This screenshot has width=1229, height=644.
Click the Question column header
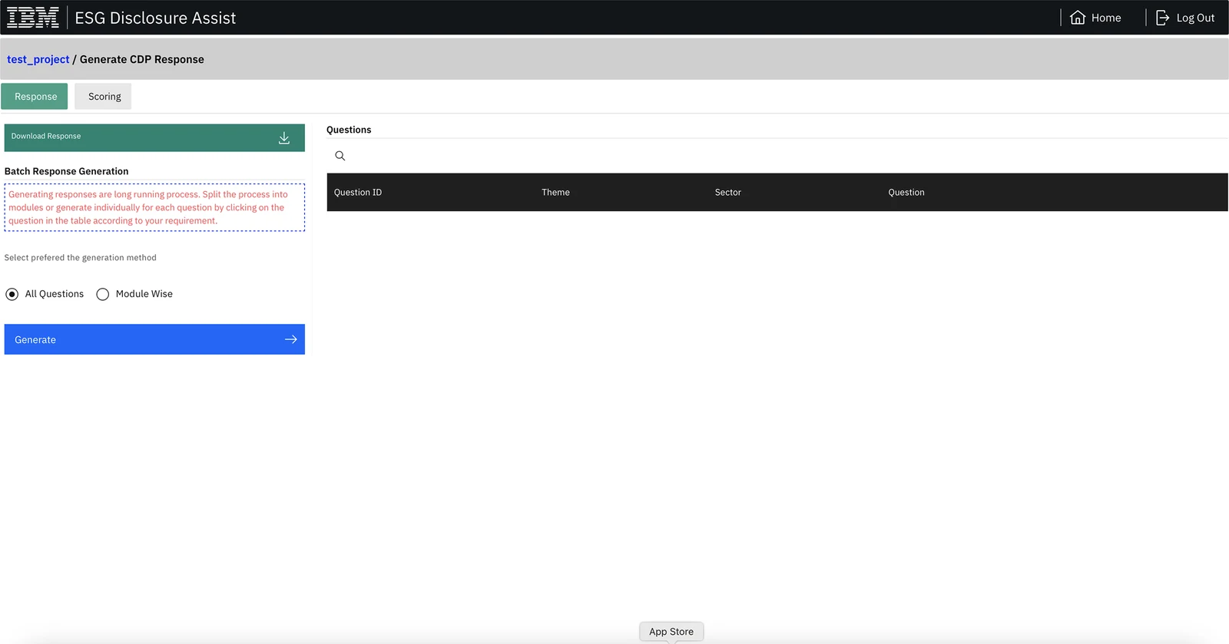pyautogui.click(x=906, y=192)
